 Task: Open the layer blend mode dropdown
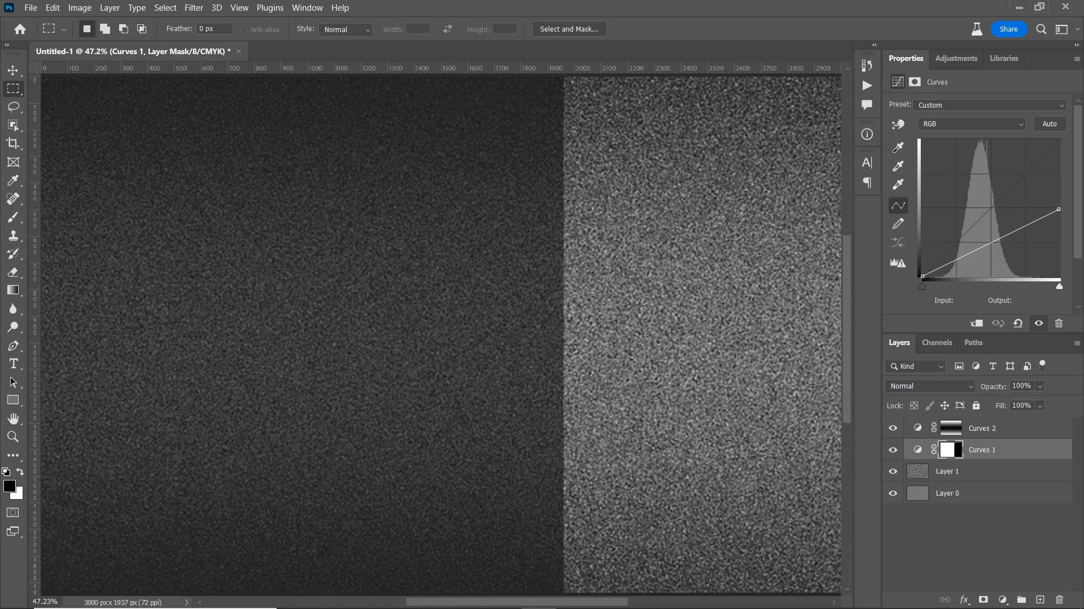[930, 386]
